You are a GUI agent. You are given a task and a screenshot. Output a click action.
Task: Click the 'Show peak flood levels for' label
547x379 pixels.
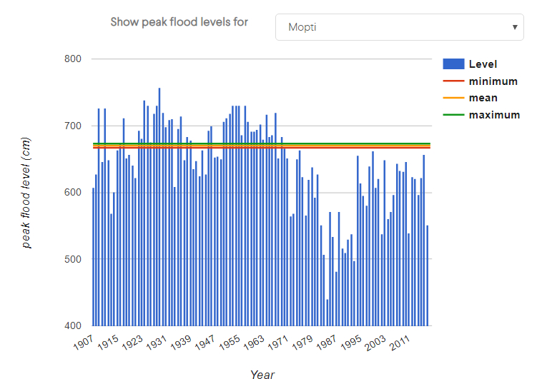179,22
